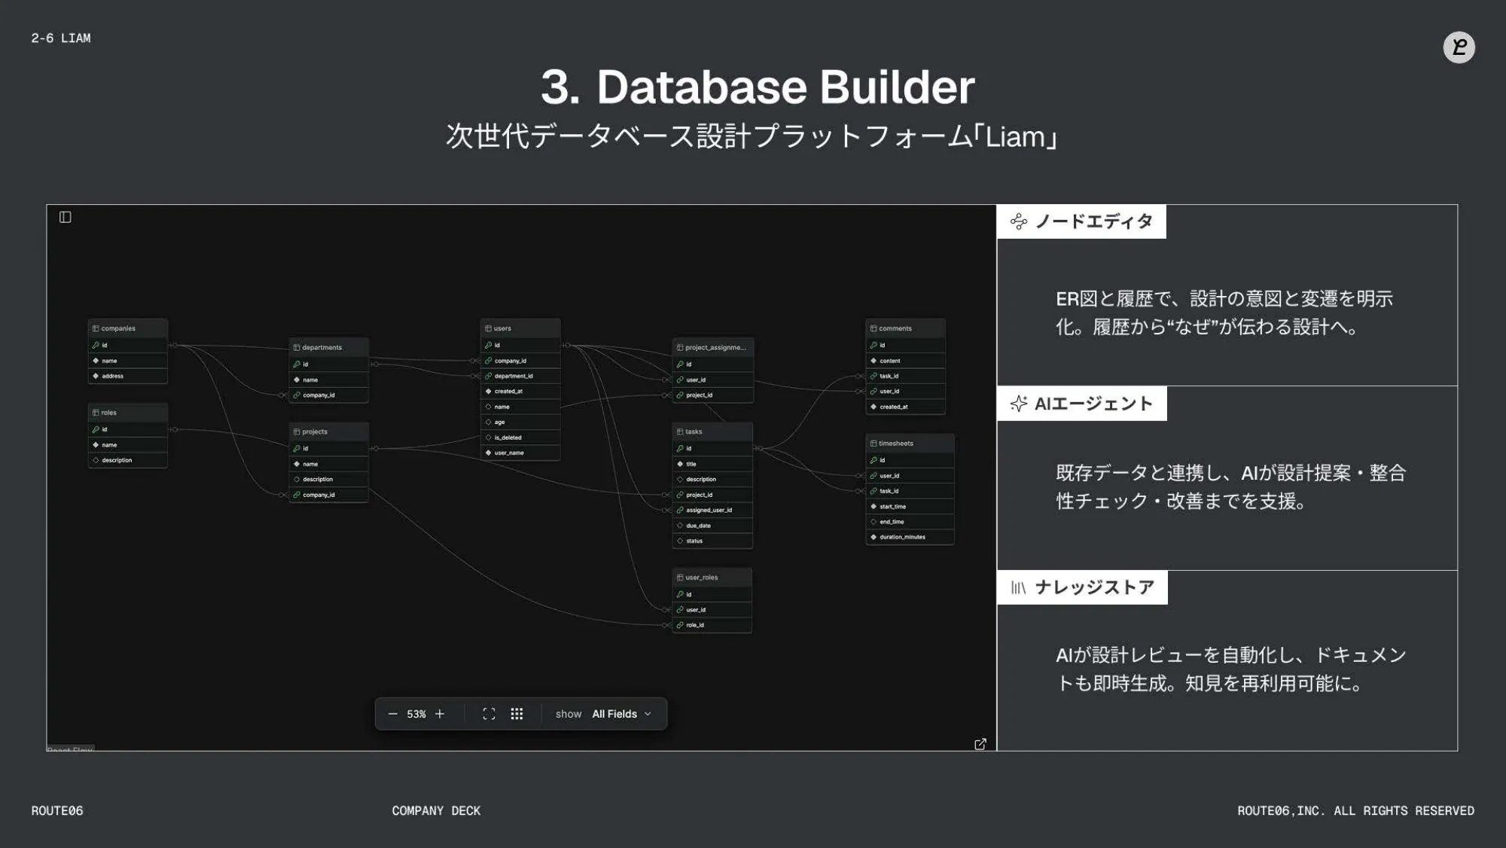The height and width of the screenshot is (848, 1506).
Task: Toggle the sidebar panel icon
Action: 66,217
